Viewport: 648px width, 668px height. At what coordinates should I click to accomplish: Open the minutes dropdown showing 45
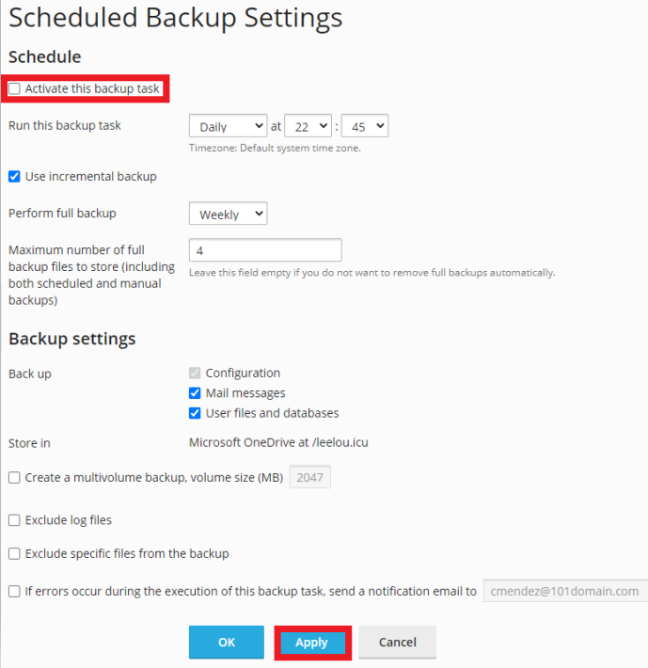364,127
